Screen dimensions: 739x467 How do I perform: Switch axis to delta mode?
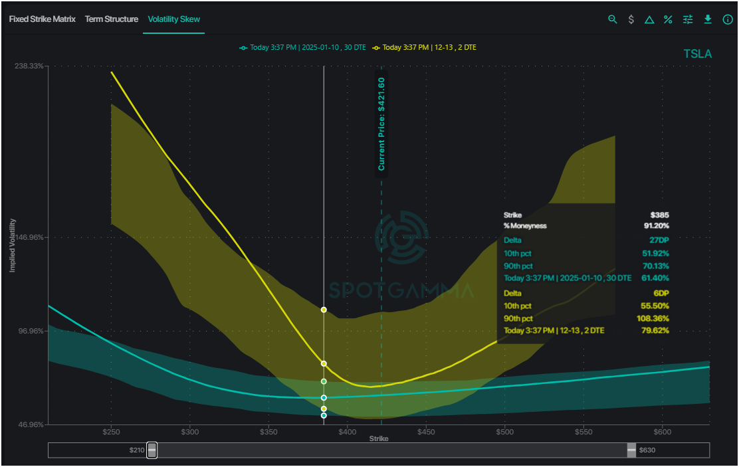[x=649, y=20]
